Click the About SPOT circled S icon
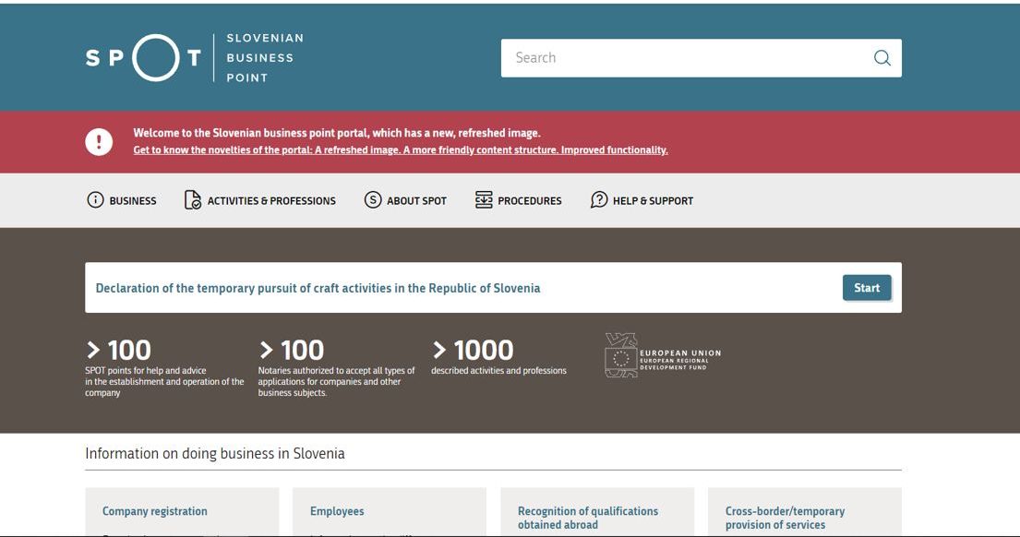1020x537 pixels. tap(373, 200)
